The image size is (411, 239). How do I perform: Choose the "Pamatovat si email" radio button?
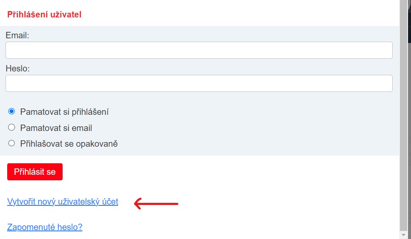[11, 128]
